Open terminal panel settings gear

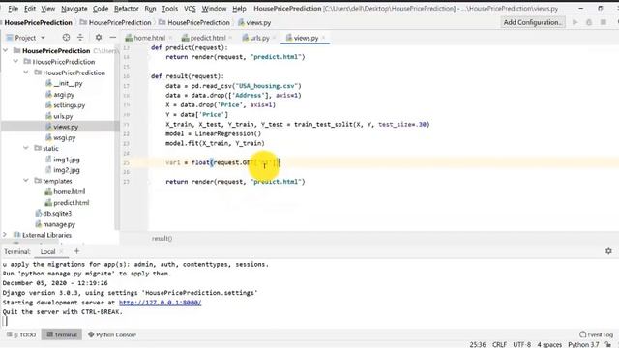pos(608,251)
